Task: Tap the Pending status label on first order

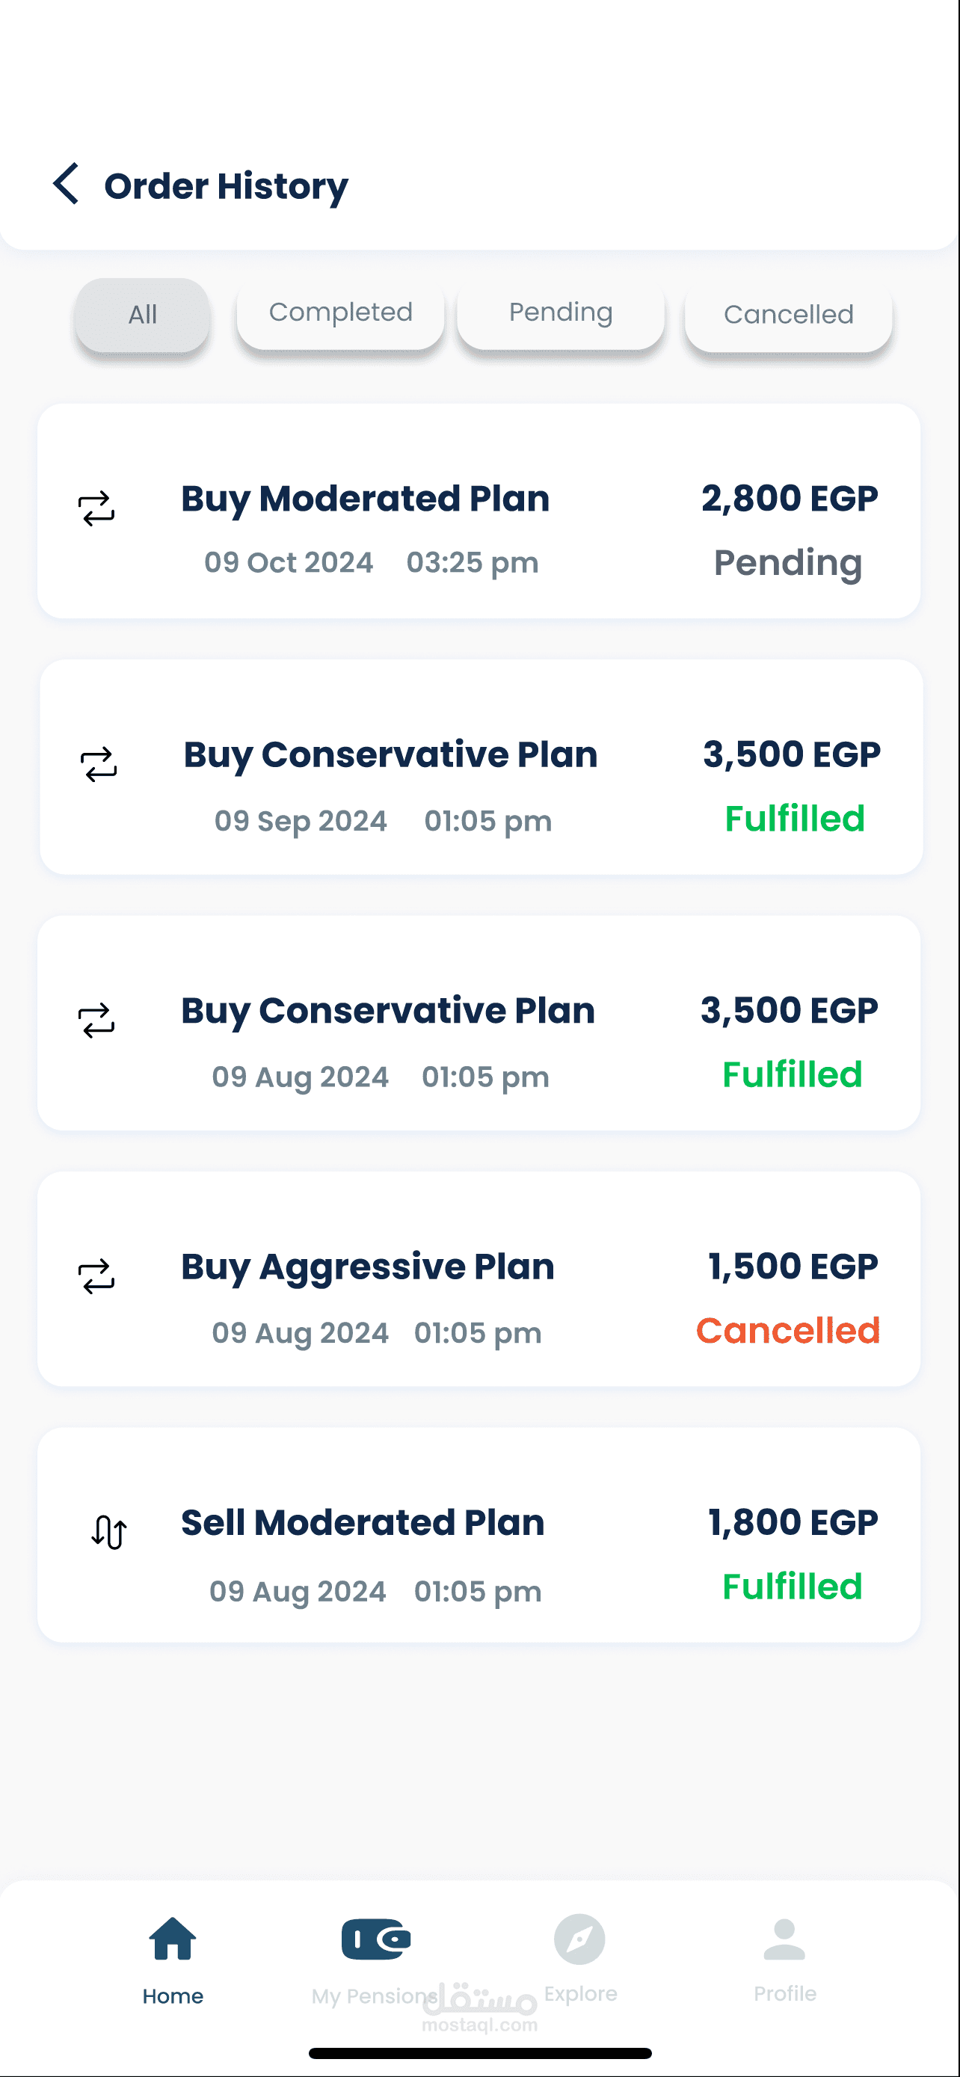Action: (x=787, y=563)
